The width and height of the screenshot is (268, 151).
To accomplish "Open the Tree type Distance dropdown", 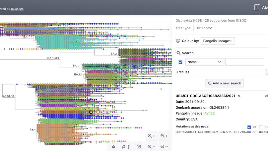I will 204,28.
